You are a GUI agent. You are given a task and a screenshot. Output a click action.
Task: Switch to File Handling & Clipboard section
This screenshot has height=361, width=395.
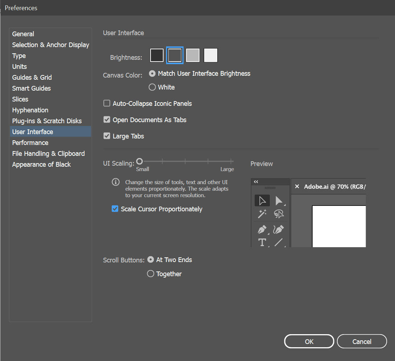click(x=48, y=154)
